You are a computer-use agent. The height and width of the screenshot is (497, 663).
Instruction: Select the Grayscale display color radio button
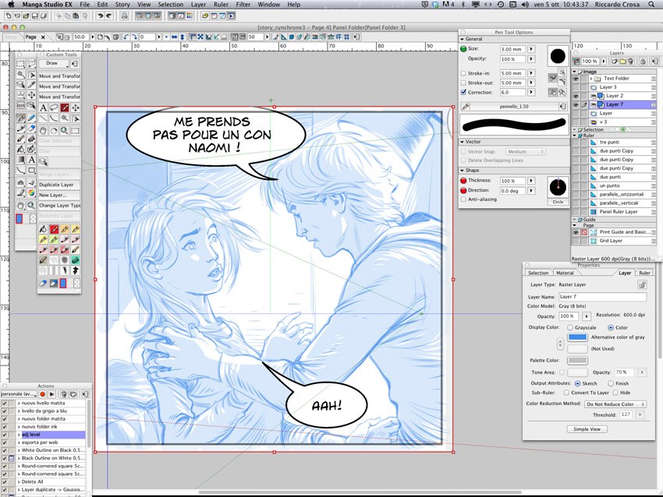coord(572,327)
